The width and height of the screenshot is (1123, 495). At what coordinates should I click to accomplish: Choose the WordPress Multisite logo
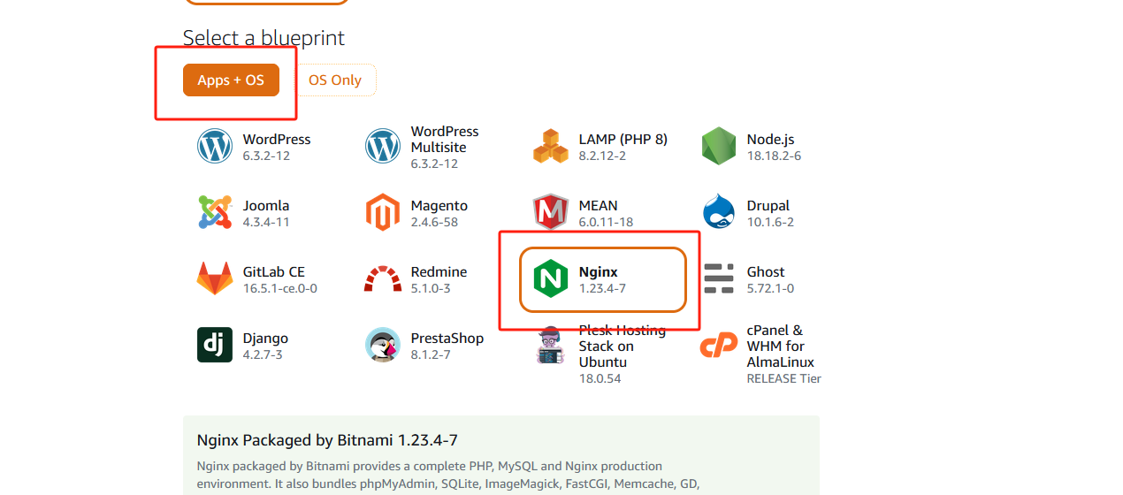[x=383, y=147]
